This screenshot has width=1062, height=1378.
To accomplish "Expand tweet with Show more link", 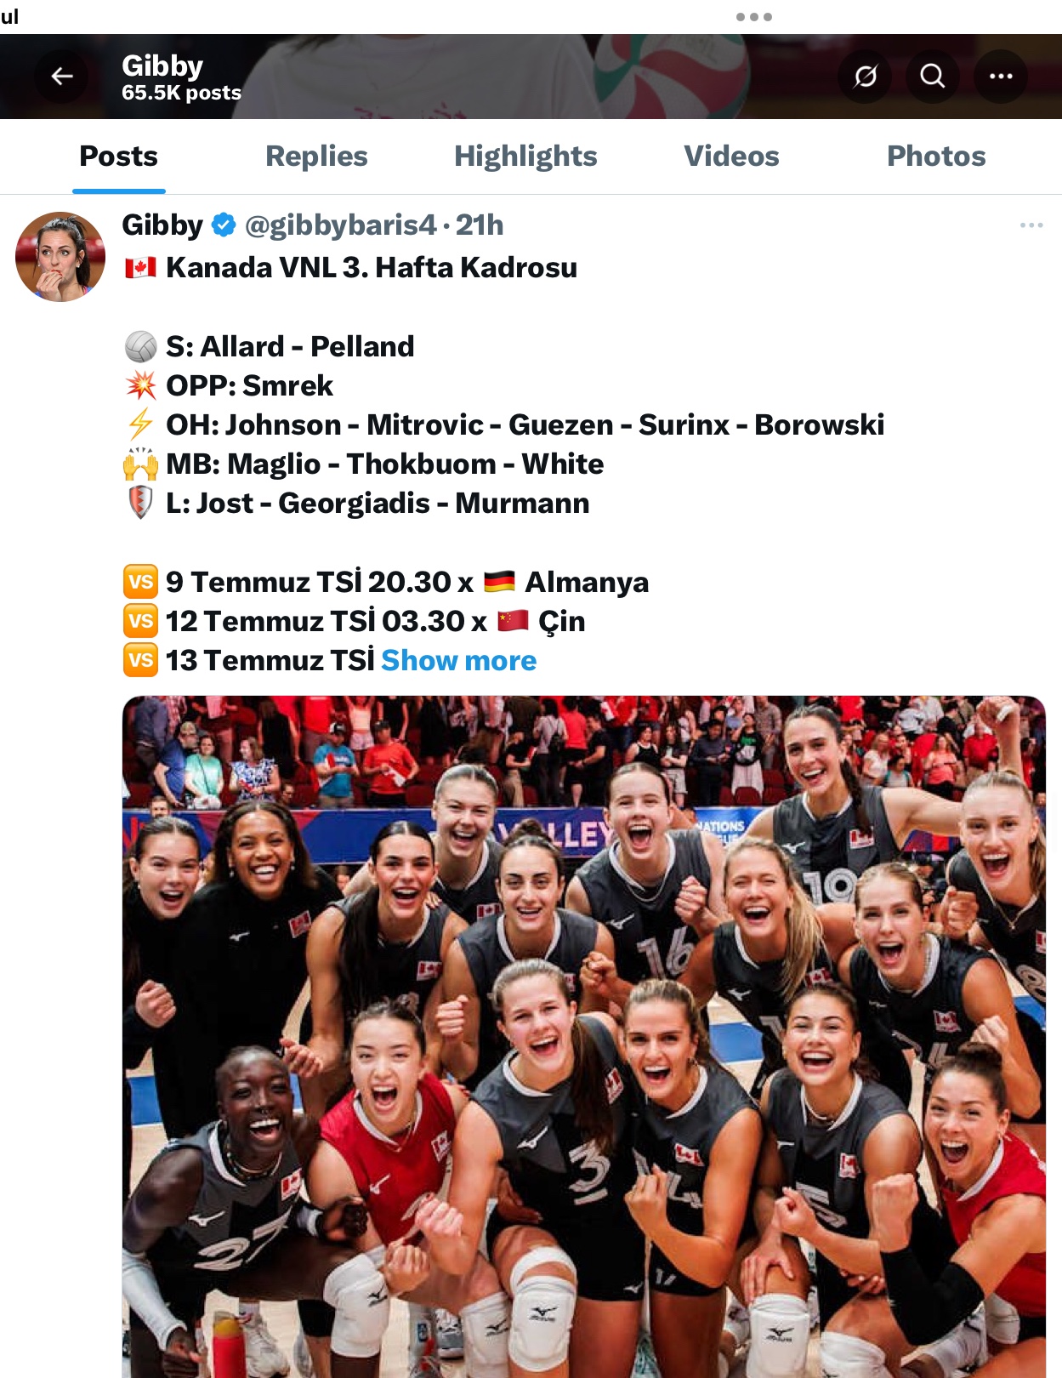I will pos(459,661).
